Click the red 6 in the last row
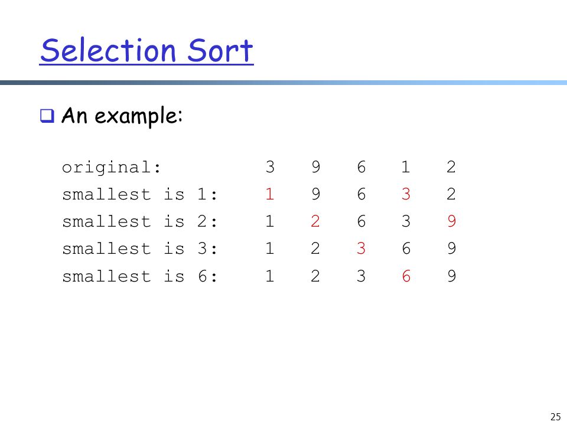This screenshot has width=567, height=425. (406, 276)
